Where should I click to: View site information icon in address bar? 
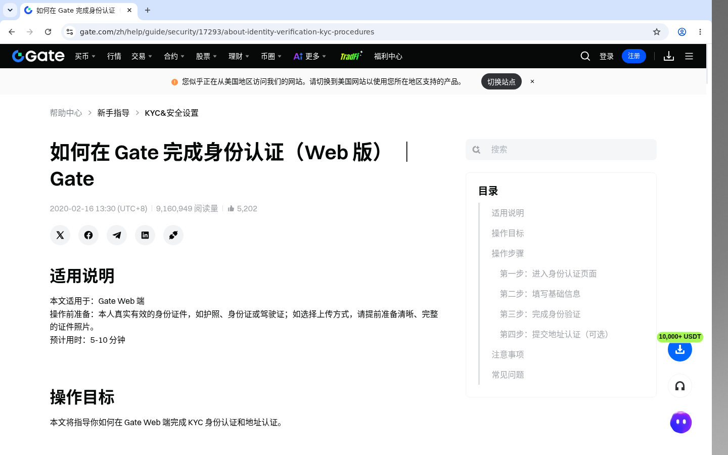(70, 32)
